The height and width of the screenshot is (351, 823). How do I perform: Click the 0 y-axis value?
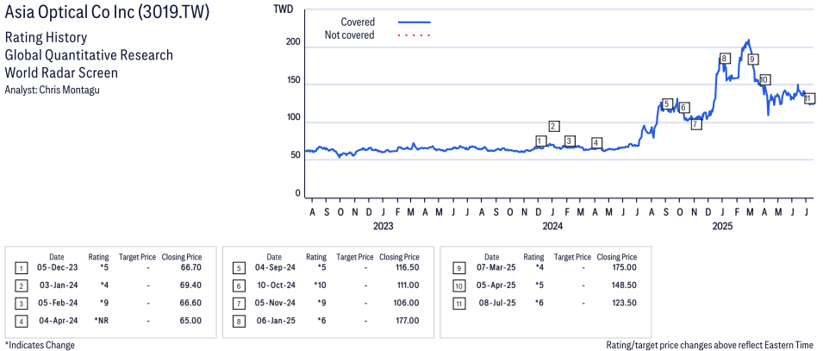pos(298,193)
